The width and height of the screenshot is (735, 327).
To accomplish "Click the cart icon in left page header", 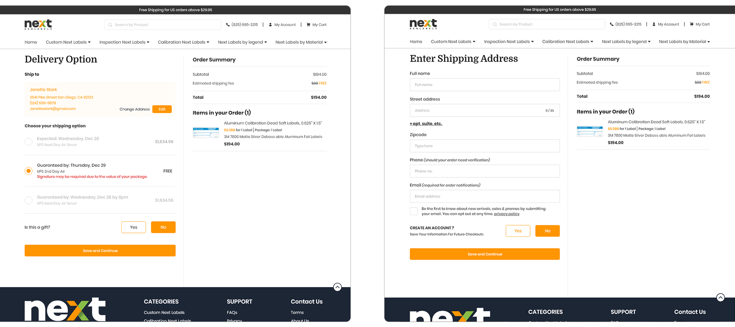I will pyautogui.click(x=308, y=25).
